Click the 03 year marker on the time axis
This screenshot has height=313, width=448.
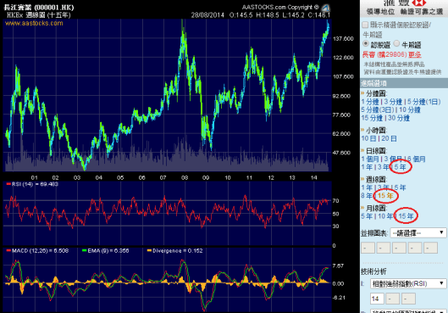tap(77, 177)
